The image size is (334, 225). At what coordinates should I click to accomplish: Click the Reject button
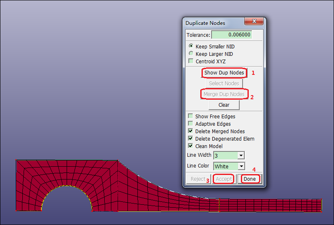coord(198,179)
